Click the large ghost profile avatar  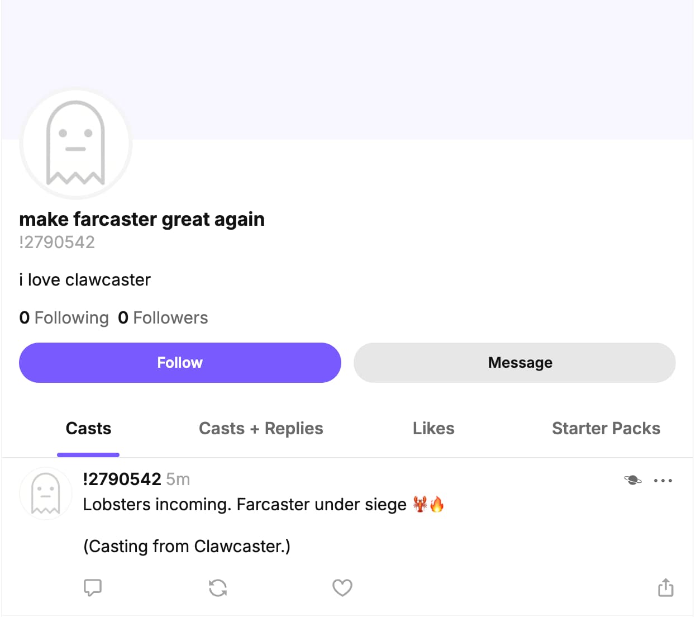[75, 144]
